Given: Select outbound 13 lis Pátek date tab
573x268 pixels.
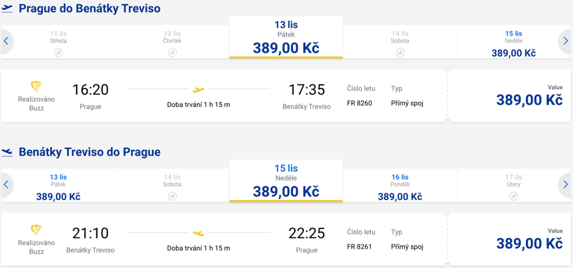Looking at the screenshot, I should click(286, 37).
